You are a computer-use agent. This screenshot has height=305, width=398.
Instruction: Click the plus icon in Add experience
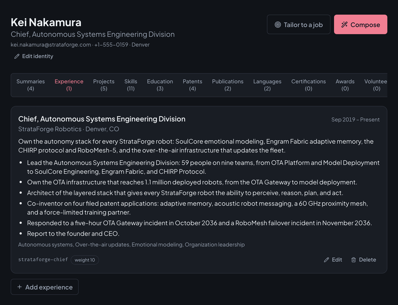tap(19, 287)
